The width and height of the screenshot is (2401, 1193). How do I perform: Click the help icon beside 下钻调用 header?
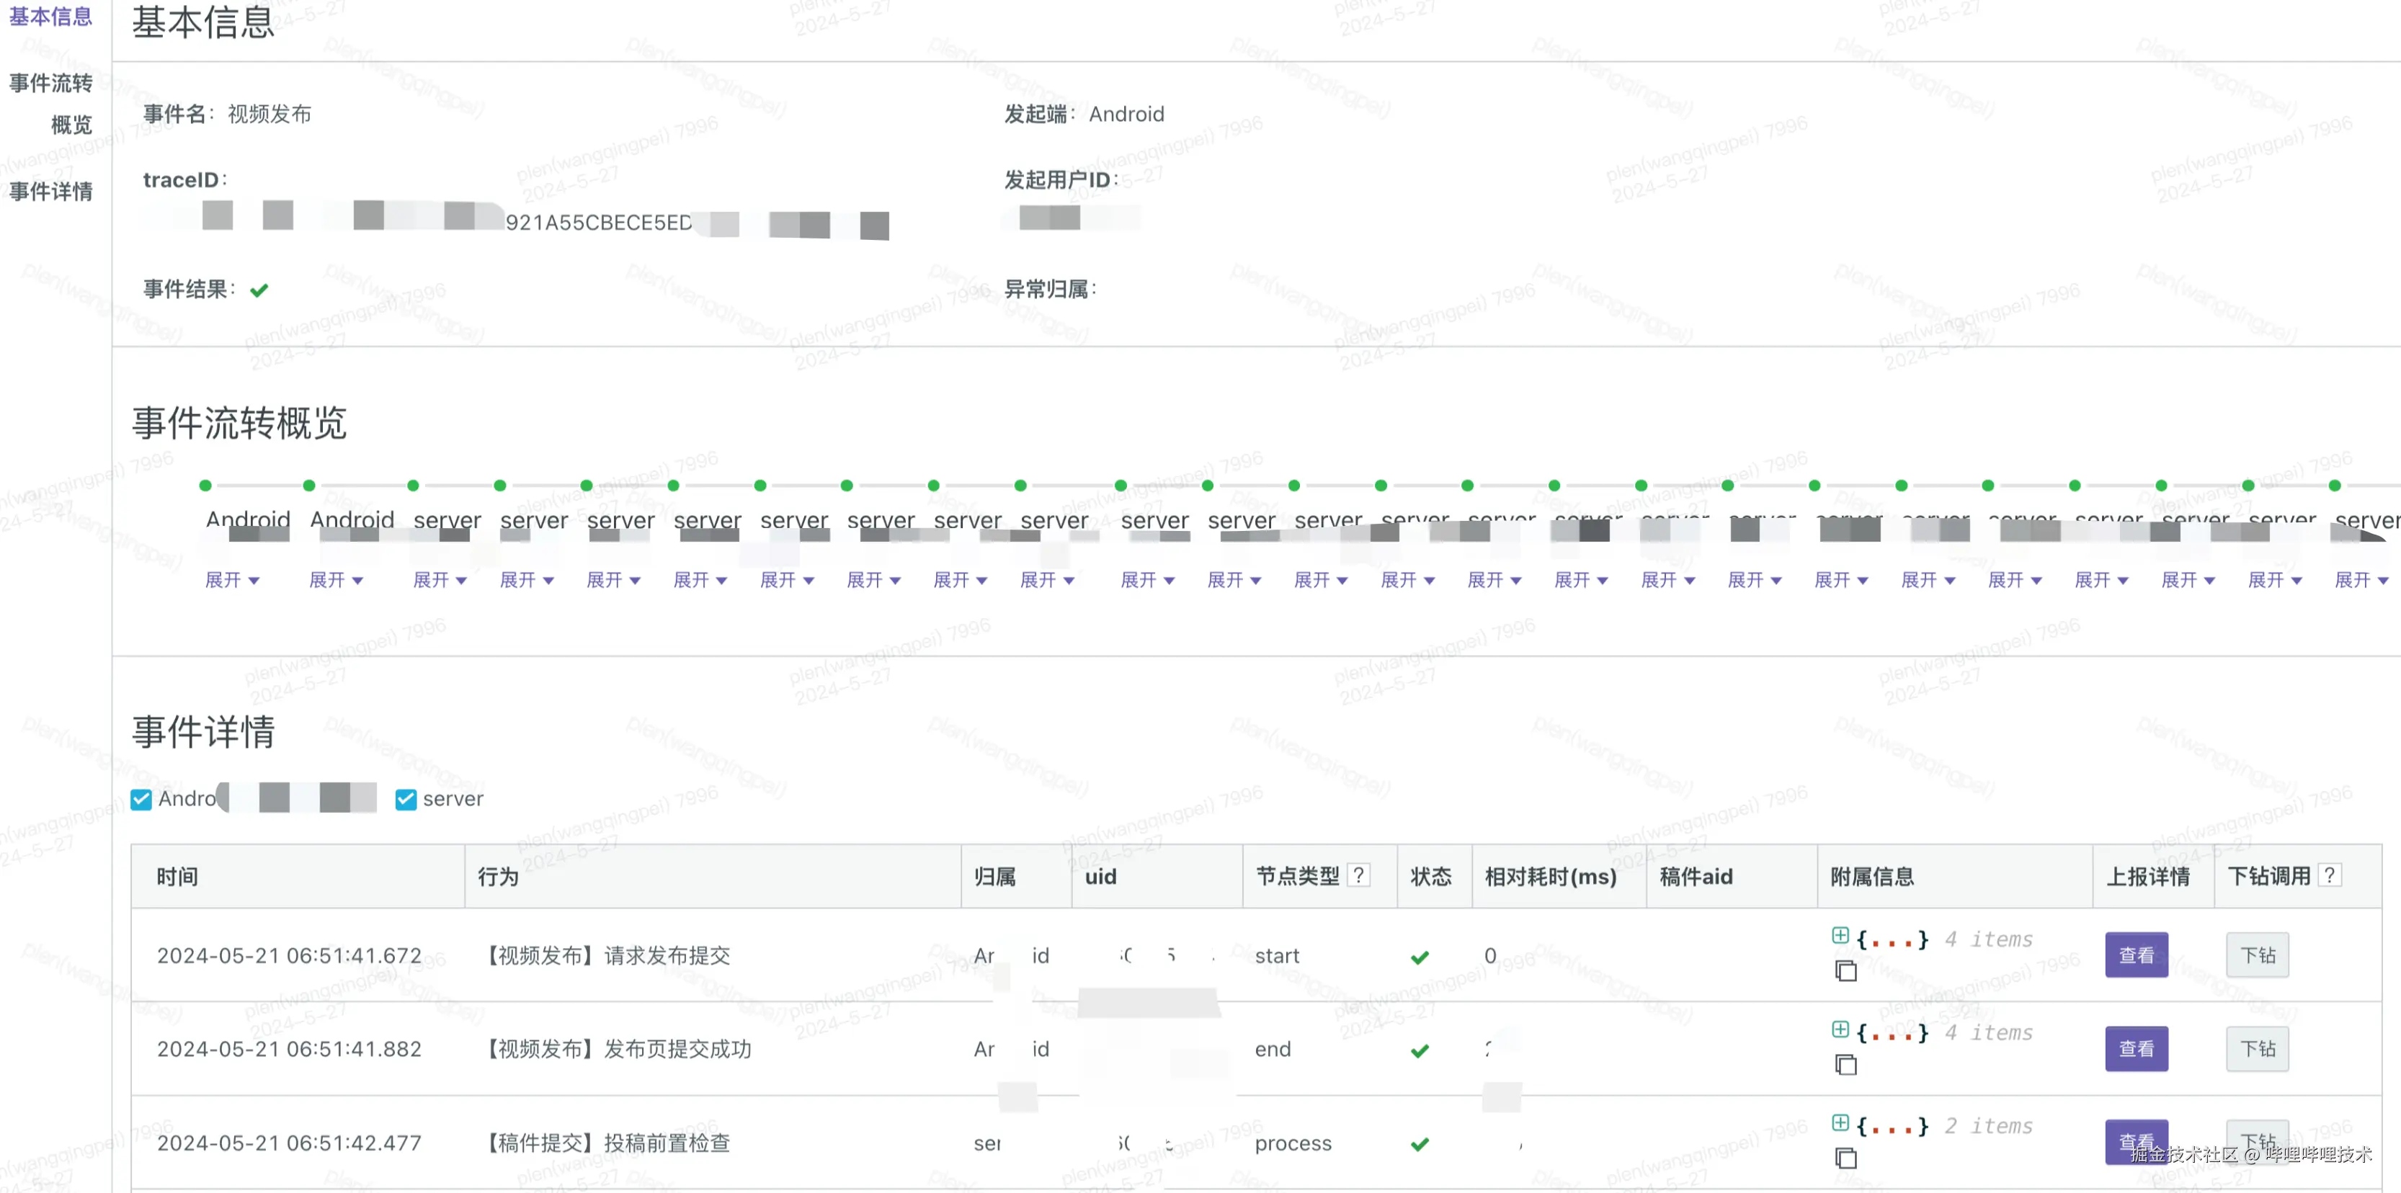point(2329,875)
